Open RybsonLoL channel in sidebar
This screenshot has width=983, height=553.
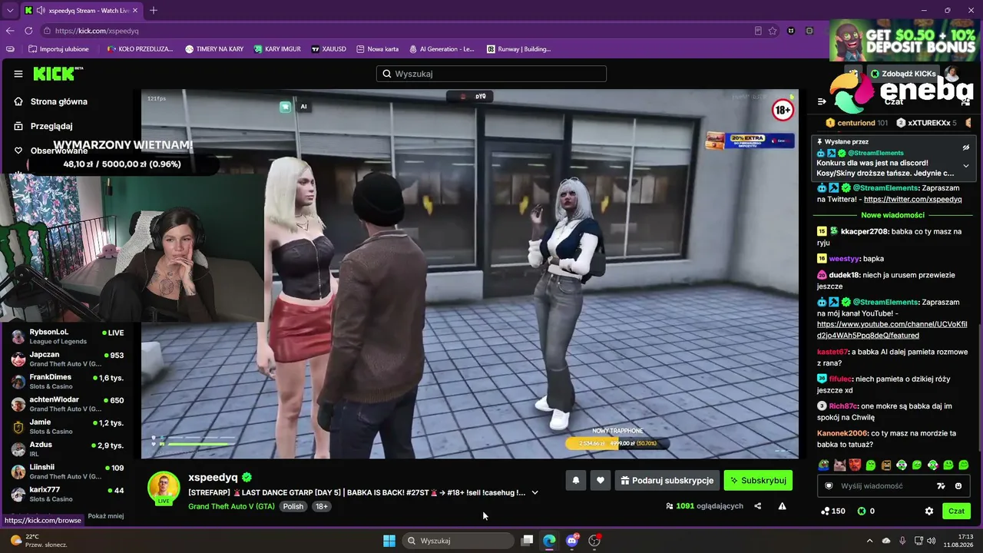(x=68, y=336)
